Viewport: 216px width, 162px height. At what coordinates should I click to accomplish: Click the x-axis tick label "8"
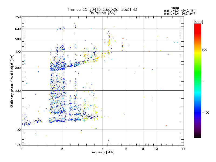(x=143, y=149)
